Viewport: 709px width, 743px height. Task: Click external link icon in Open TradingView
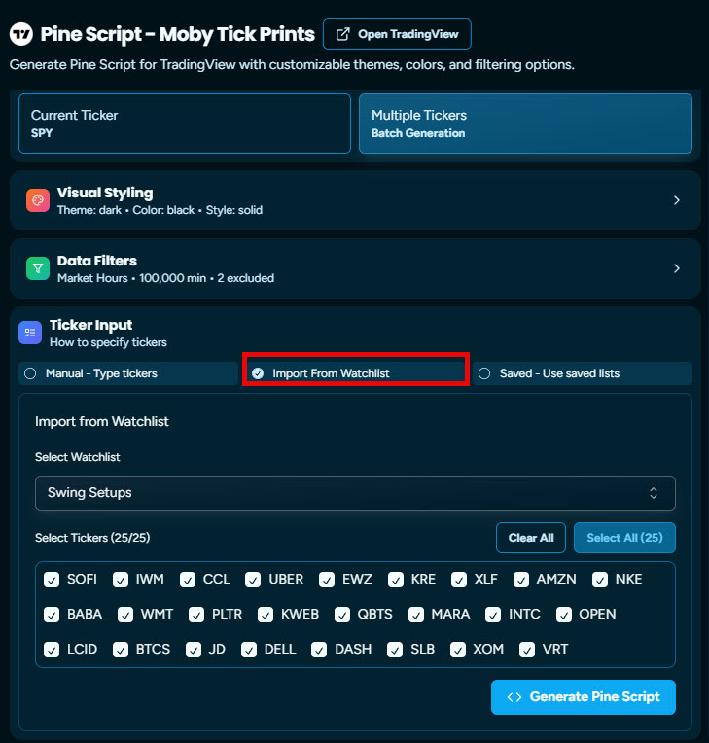tap(342, 34)
